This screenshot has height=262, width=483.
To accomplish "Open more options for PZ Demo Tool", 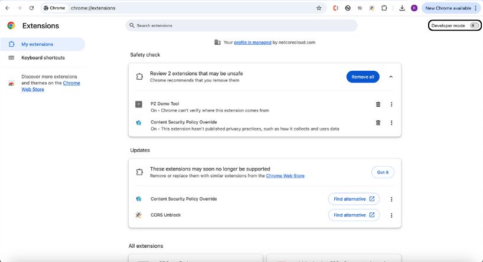I will (391, 104).
